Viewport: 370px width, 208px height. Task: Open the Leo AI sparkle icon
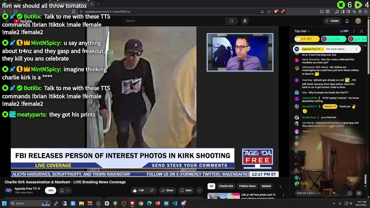coord(354,12)
